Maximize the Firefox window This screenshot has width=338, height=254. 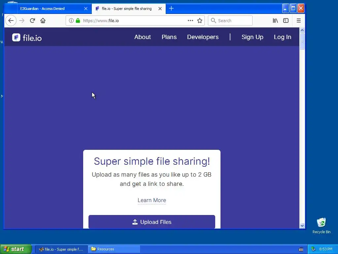click(x=293, y=8)
